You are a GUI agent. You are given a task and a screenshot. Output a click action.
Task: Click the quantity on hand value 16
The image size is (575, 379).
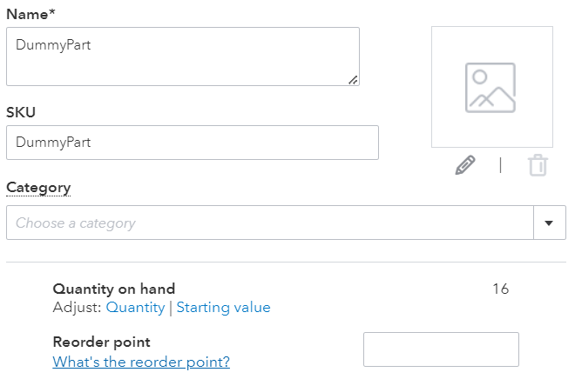coord(500,289)
